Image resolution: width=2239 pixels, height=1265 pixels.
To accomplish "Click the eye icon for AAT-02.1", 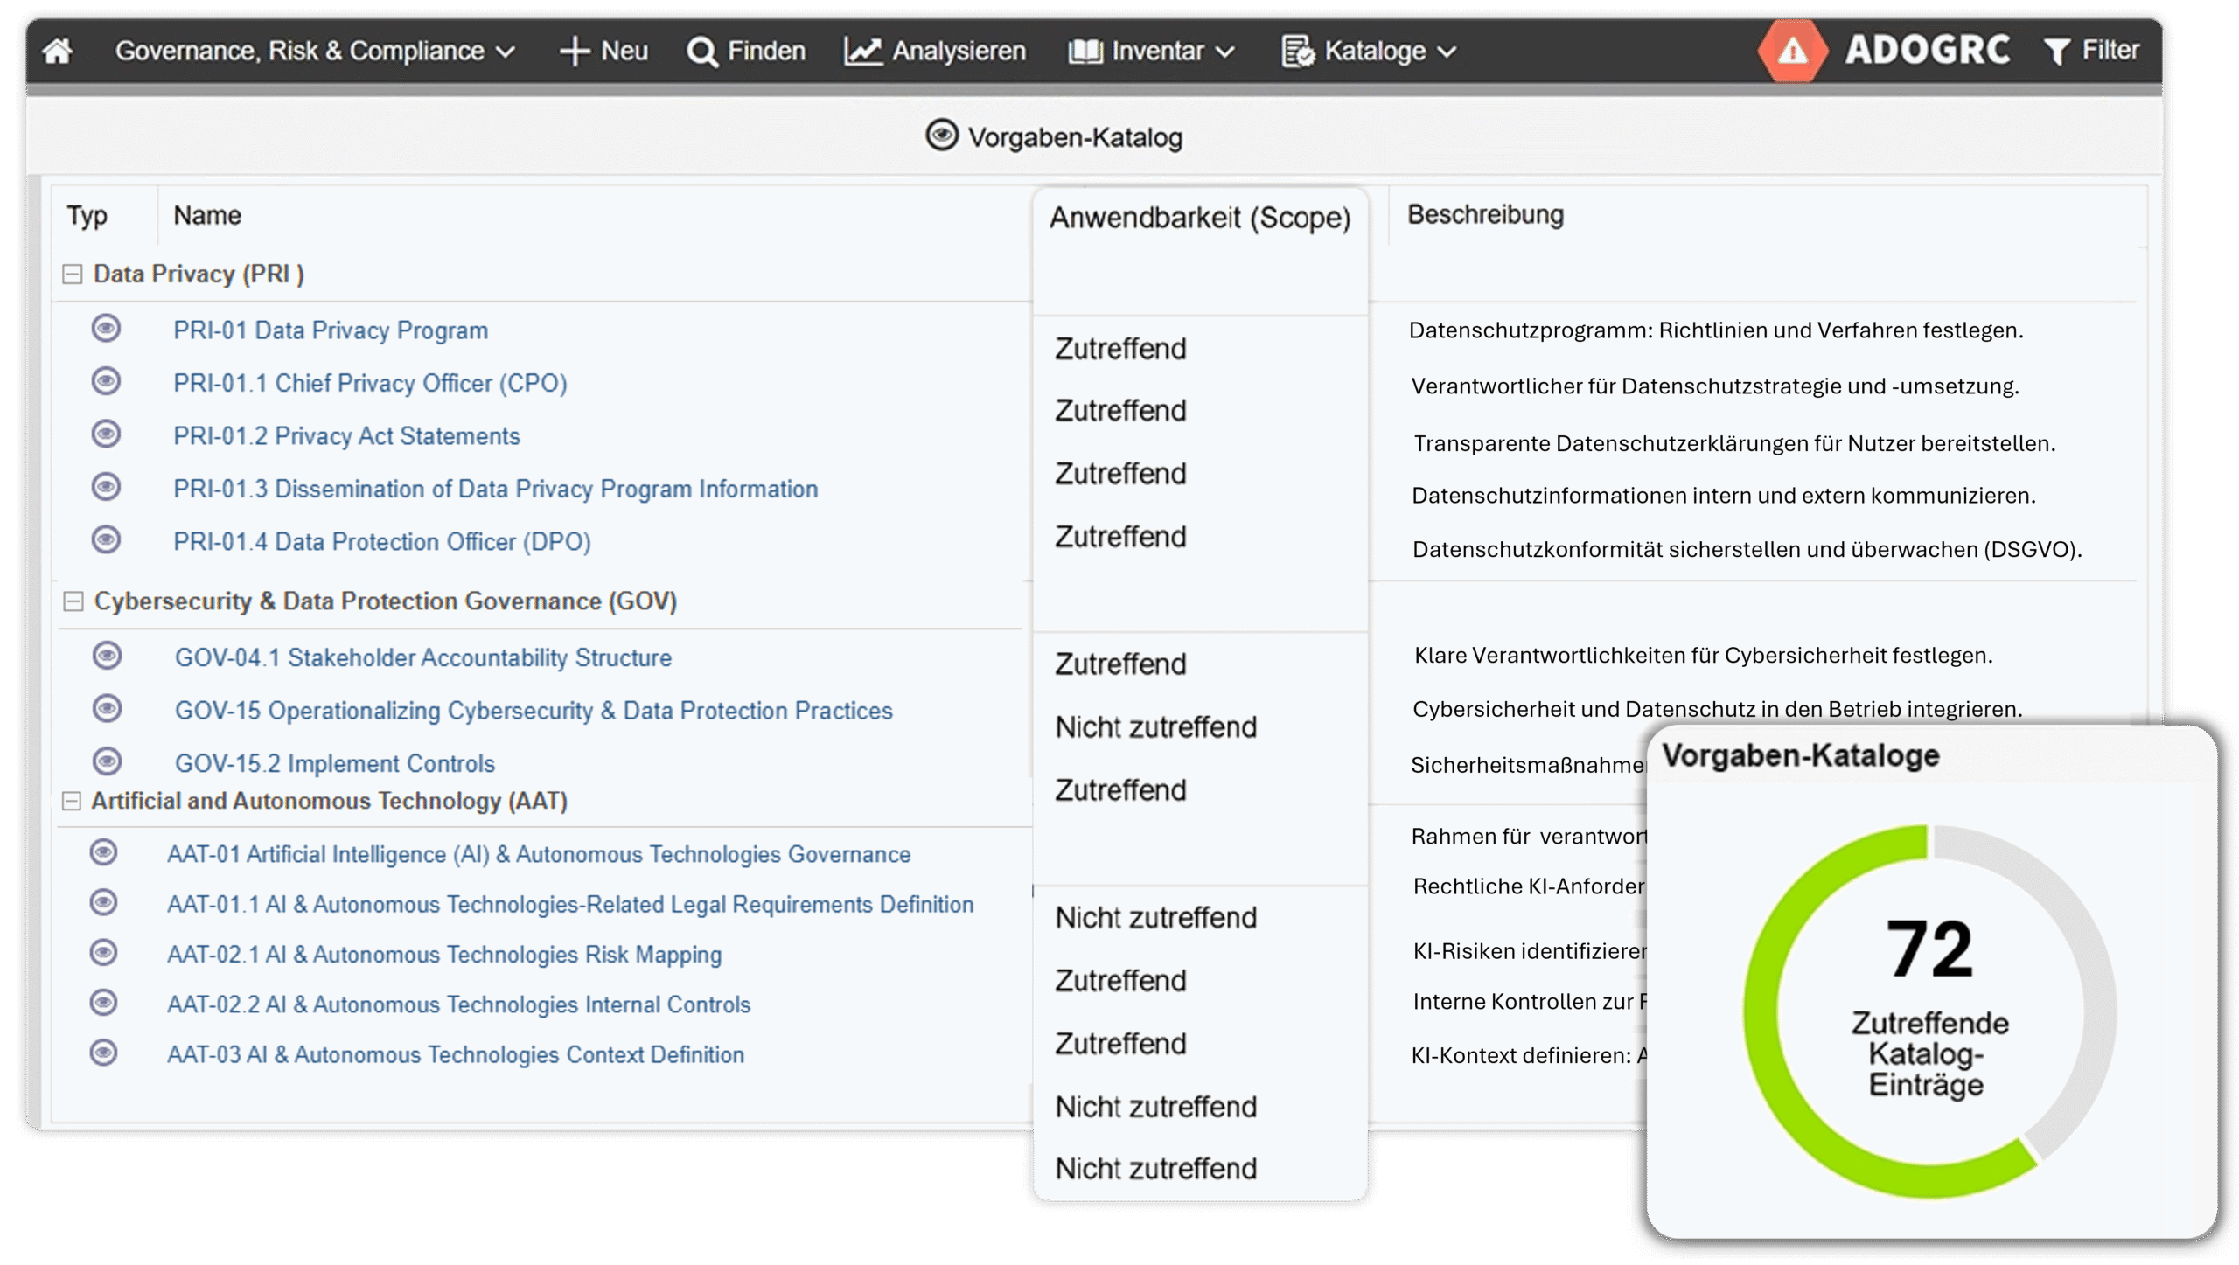I will coord(104,953).
